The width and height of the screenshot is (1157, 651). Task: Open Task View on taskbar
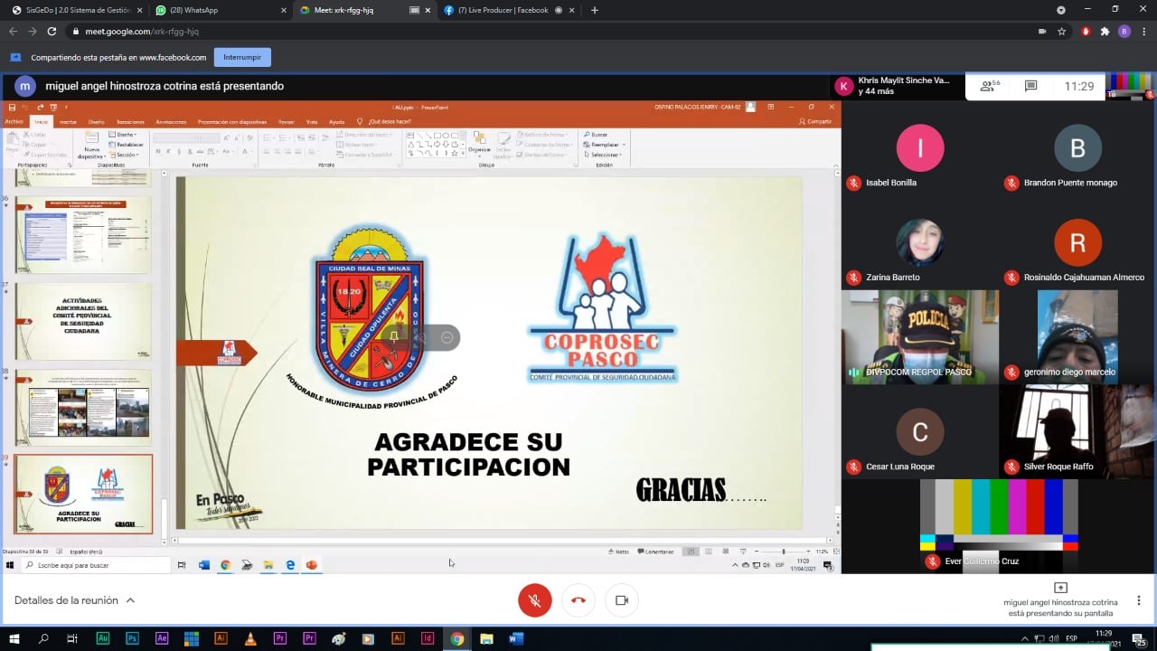click(72, 638)
